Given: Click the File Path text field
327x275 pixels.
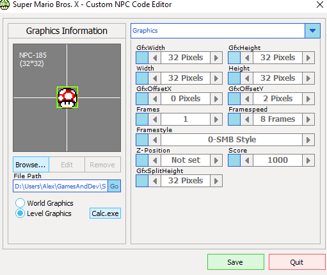Looking at the screenshot, I should (60, 186).
